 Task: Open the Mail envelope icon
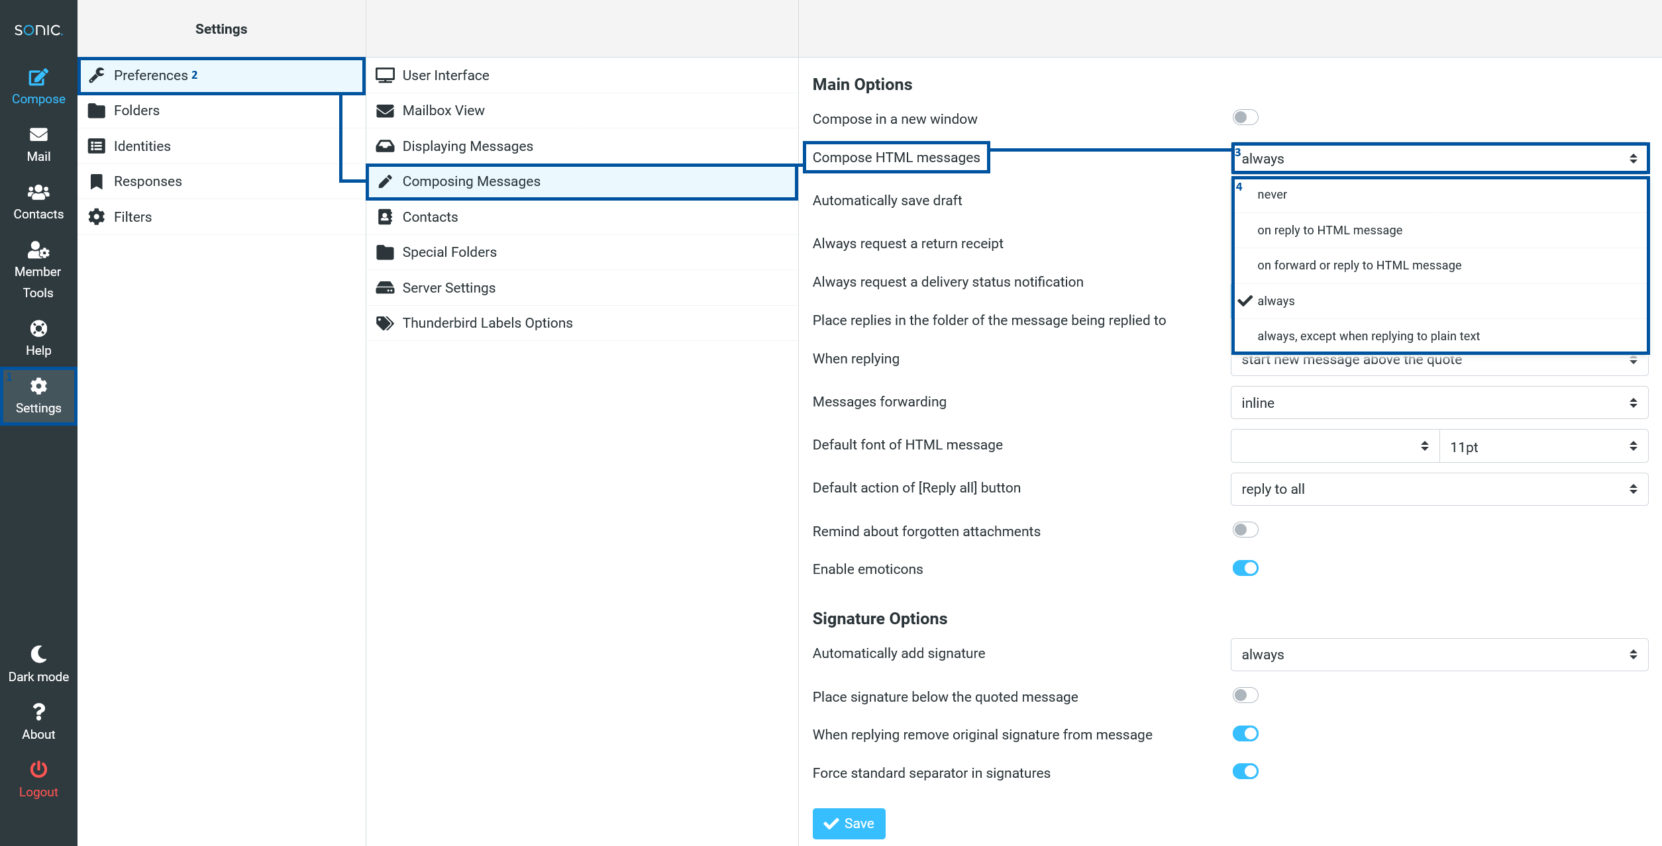click(x=38, y=134)
